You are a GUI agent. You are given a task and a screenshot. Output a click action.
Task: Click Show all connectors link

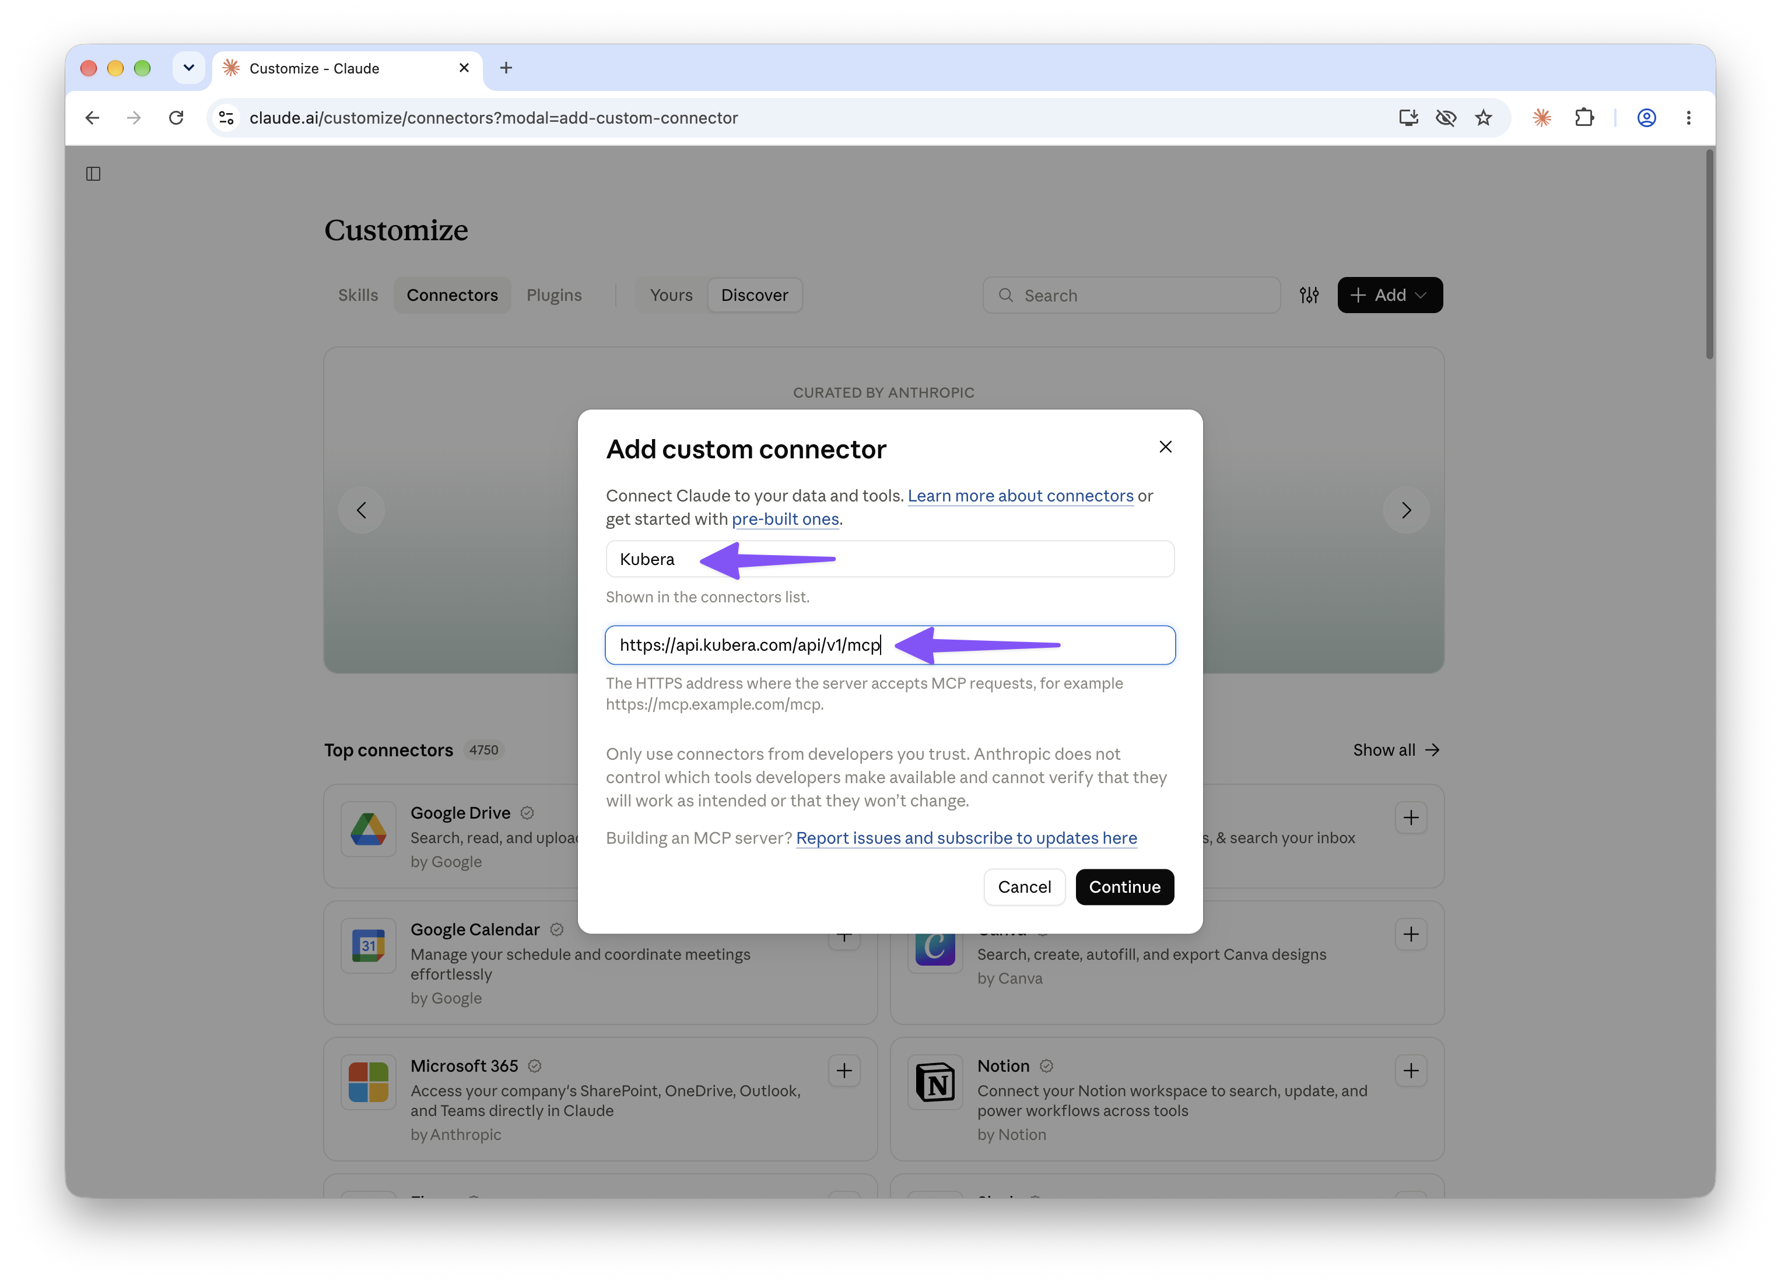1396,750
